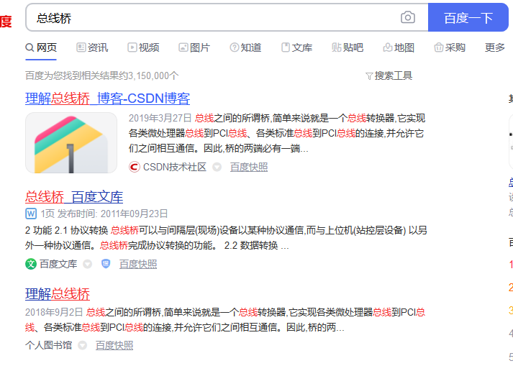Expand the dropdown arrow after CSDN技术社区
Image resolution: width=513 pixels, height=366 pixels.
(x=217, y=167)
